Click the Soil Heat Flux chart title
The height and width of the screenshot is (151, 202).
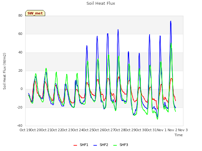[x=101, y=3]
